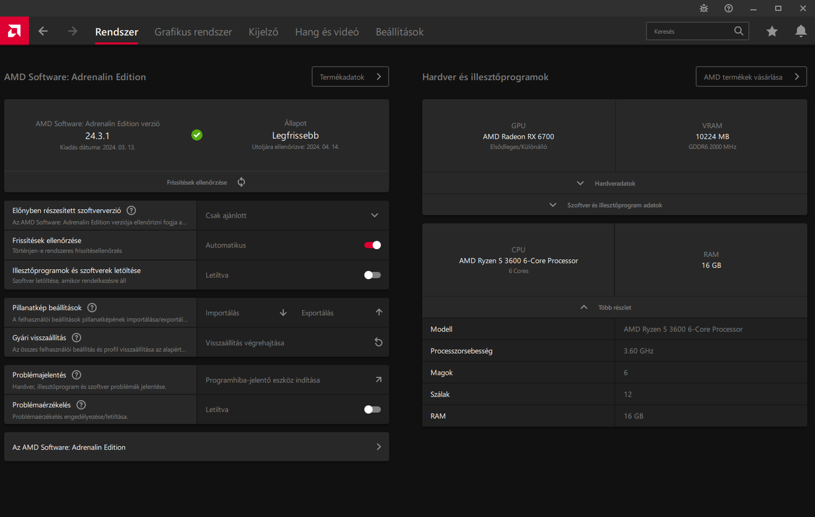Click 6 Cores text under CPU
The width and height of the screenshot is (815, 517).
tap(518, 271)
